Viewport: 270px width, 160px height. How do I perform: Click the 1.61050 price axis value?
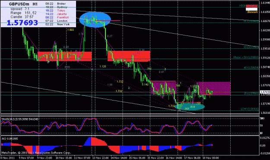coord(265,12)
